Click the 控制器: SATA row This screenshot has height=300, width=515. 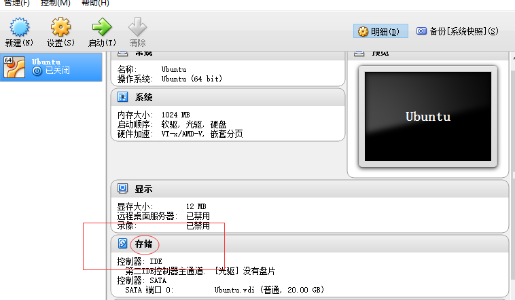[142, 280]
